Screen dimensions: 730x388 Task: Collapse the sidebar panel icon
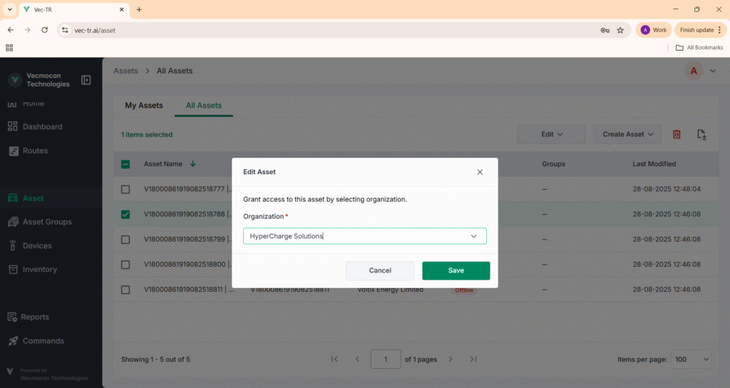[86, 80]
